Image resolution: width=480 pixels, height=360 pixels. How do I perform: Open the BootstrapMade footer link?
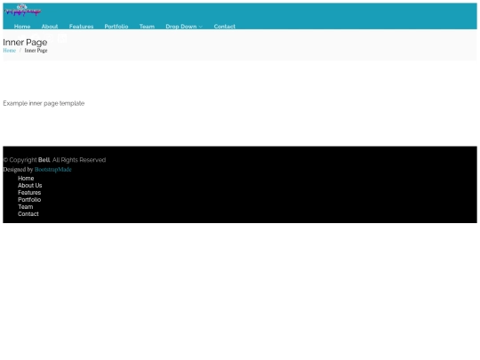pyautogui.click(x=53, y=169)
